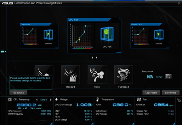The height and width of the screenshot is (125, 182).
Task: Switch to next CPU core
Action: [51, 99]
